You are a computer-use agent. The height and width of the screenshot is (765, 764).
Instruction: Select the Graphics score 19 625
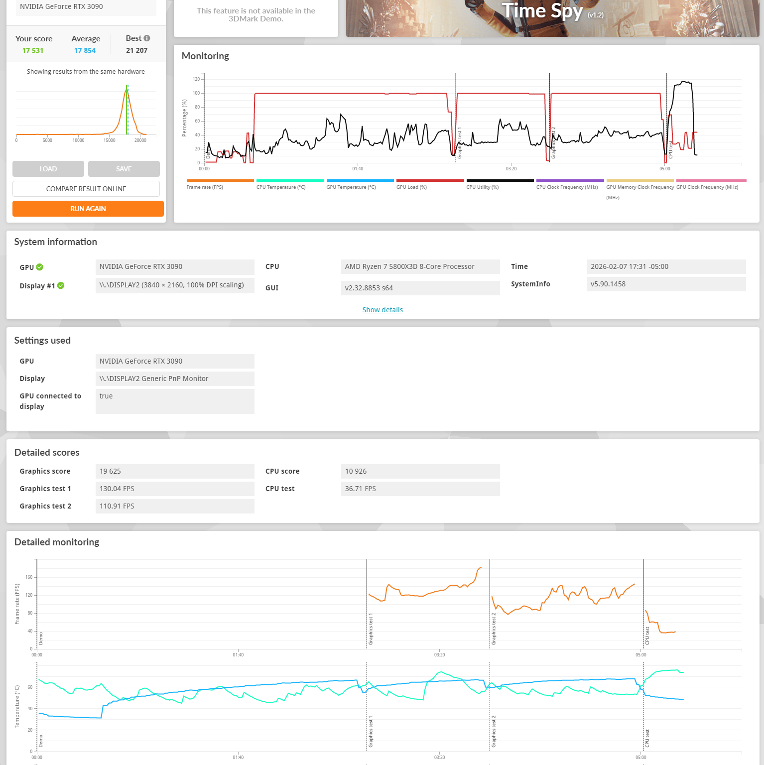(x=175, y=471)
